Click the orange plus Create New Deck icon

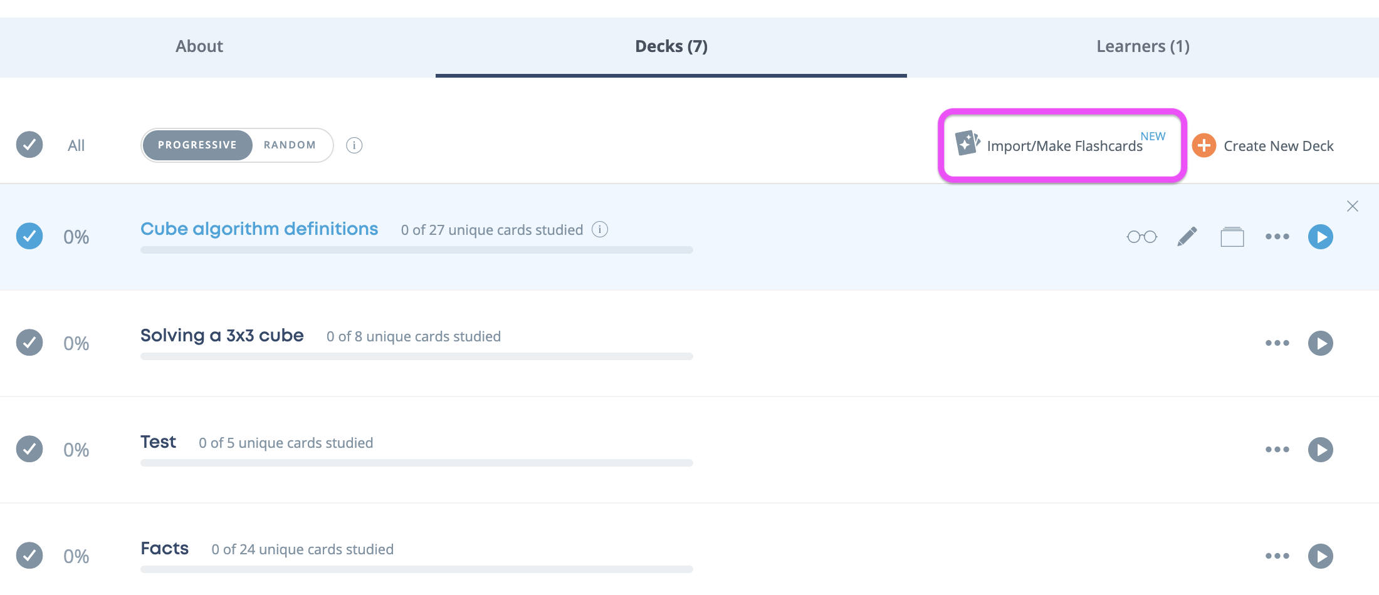tap(1204, 145)
